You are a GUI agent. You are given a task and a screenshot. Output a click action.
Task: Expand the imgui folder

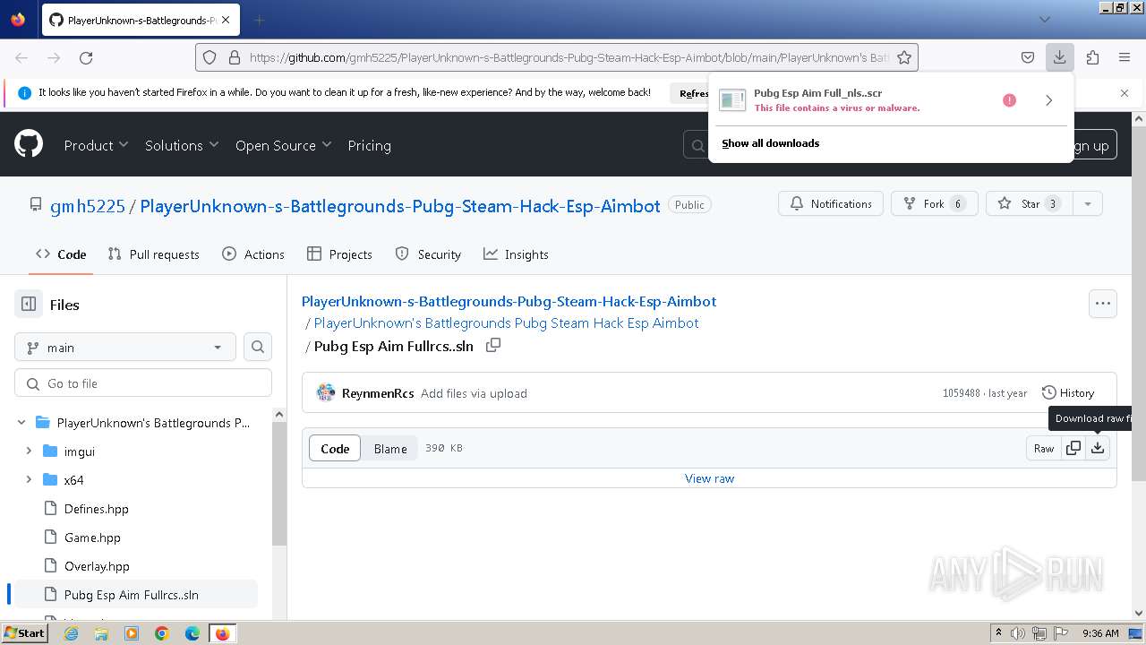pyautogui.click(x=29, y=451)
